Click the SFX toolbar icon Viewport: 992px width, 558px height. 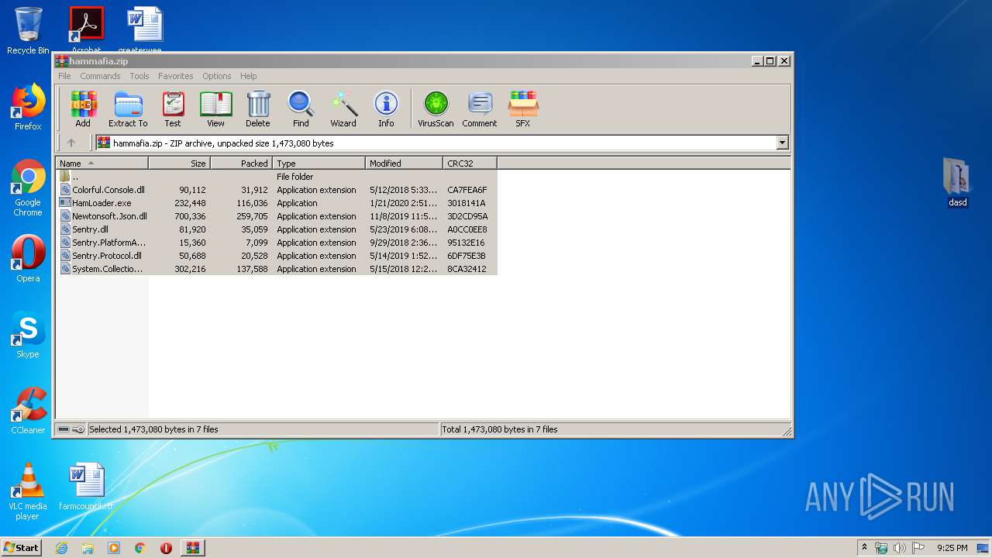(x=523, y=109)
